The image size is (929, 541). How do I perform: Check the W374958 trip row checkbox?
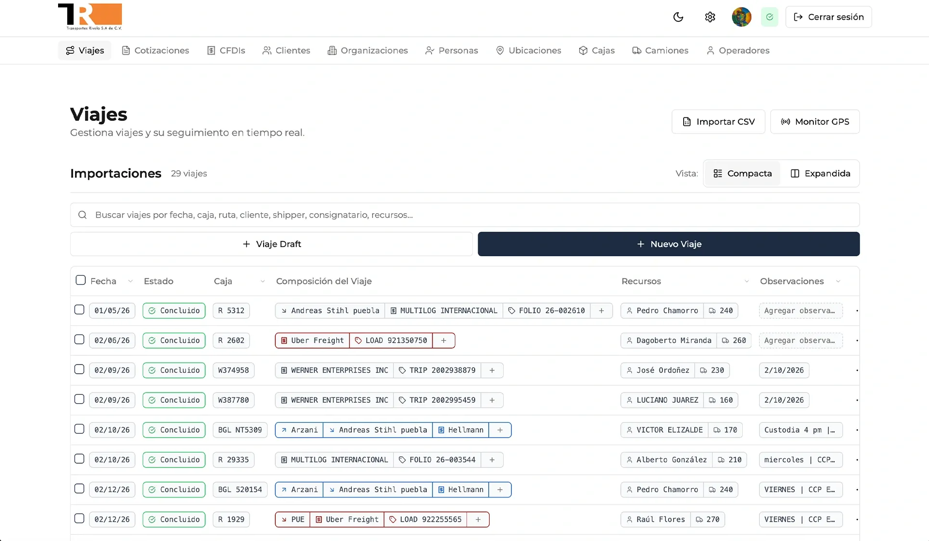(79, 369)
